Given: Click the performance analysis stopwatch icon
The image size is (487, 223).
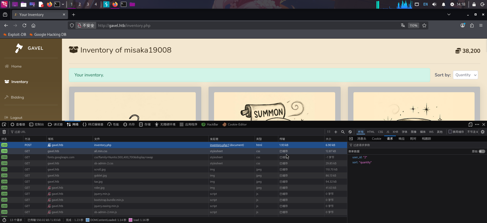Looking at the screenshot, I should pyautogui.click(x=4, y=220).
